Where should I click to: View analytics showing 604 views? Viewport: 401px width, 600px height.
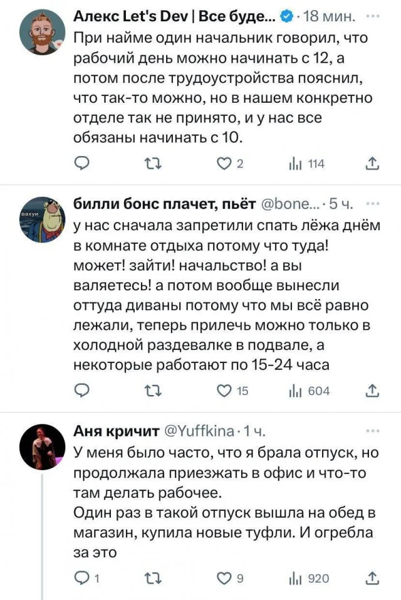pos(309,391)
